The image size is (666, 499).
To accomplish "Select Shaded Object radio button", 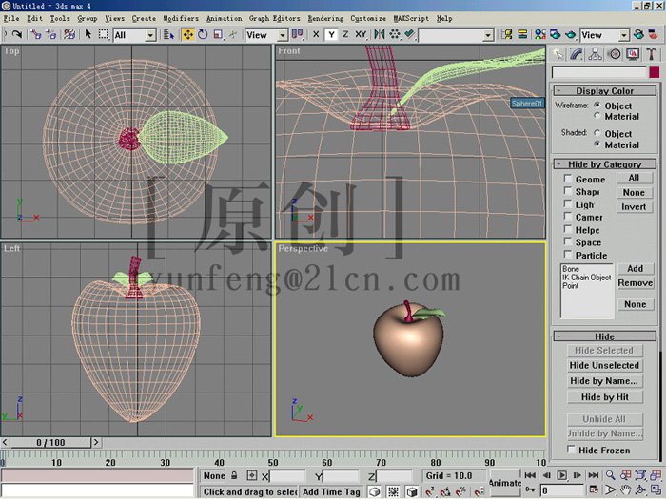I will tap(597, 133).
